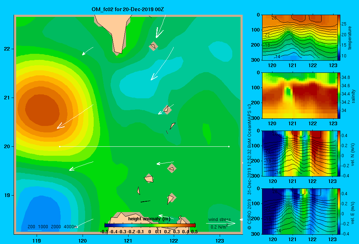Click longitude label 123 on the main map axis
This screenshot has width=359, height=244.
point(220,240)
